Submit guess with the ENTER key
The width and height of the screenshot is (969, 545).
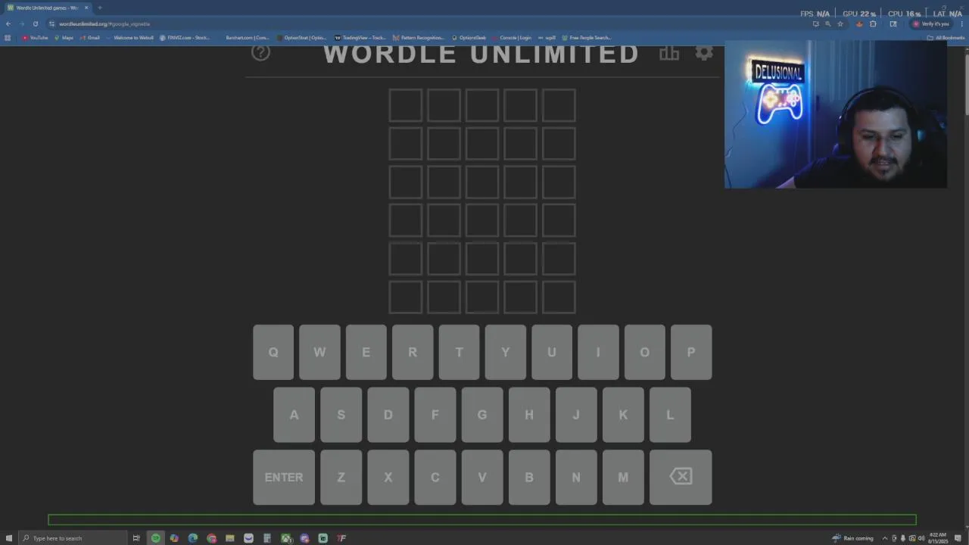click(x=284, y=477)
